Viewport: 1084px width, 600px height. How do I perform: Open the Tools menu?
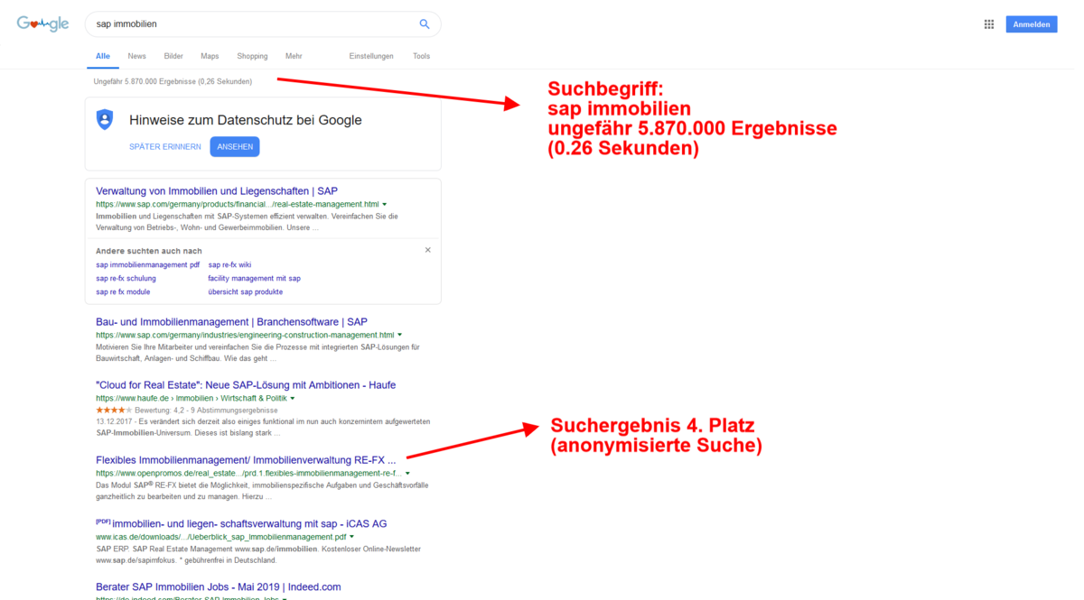coord(421,55)
